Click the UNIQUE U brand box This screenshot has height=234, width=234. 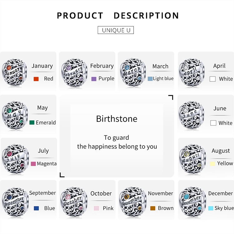pos(116,30)
